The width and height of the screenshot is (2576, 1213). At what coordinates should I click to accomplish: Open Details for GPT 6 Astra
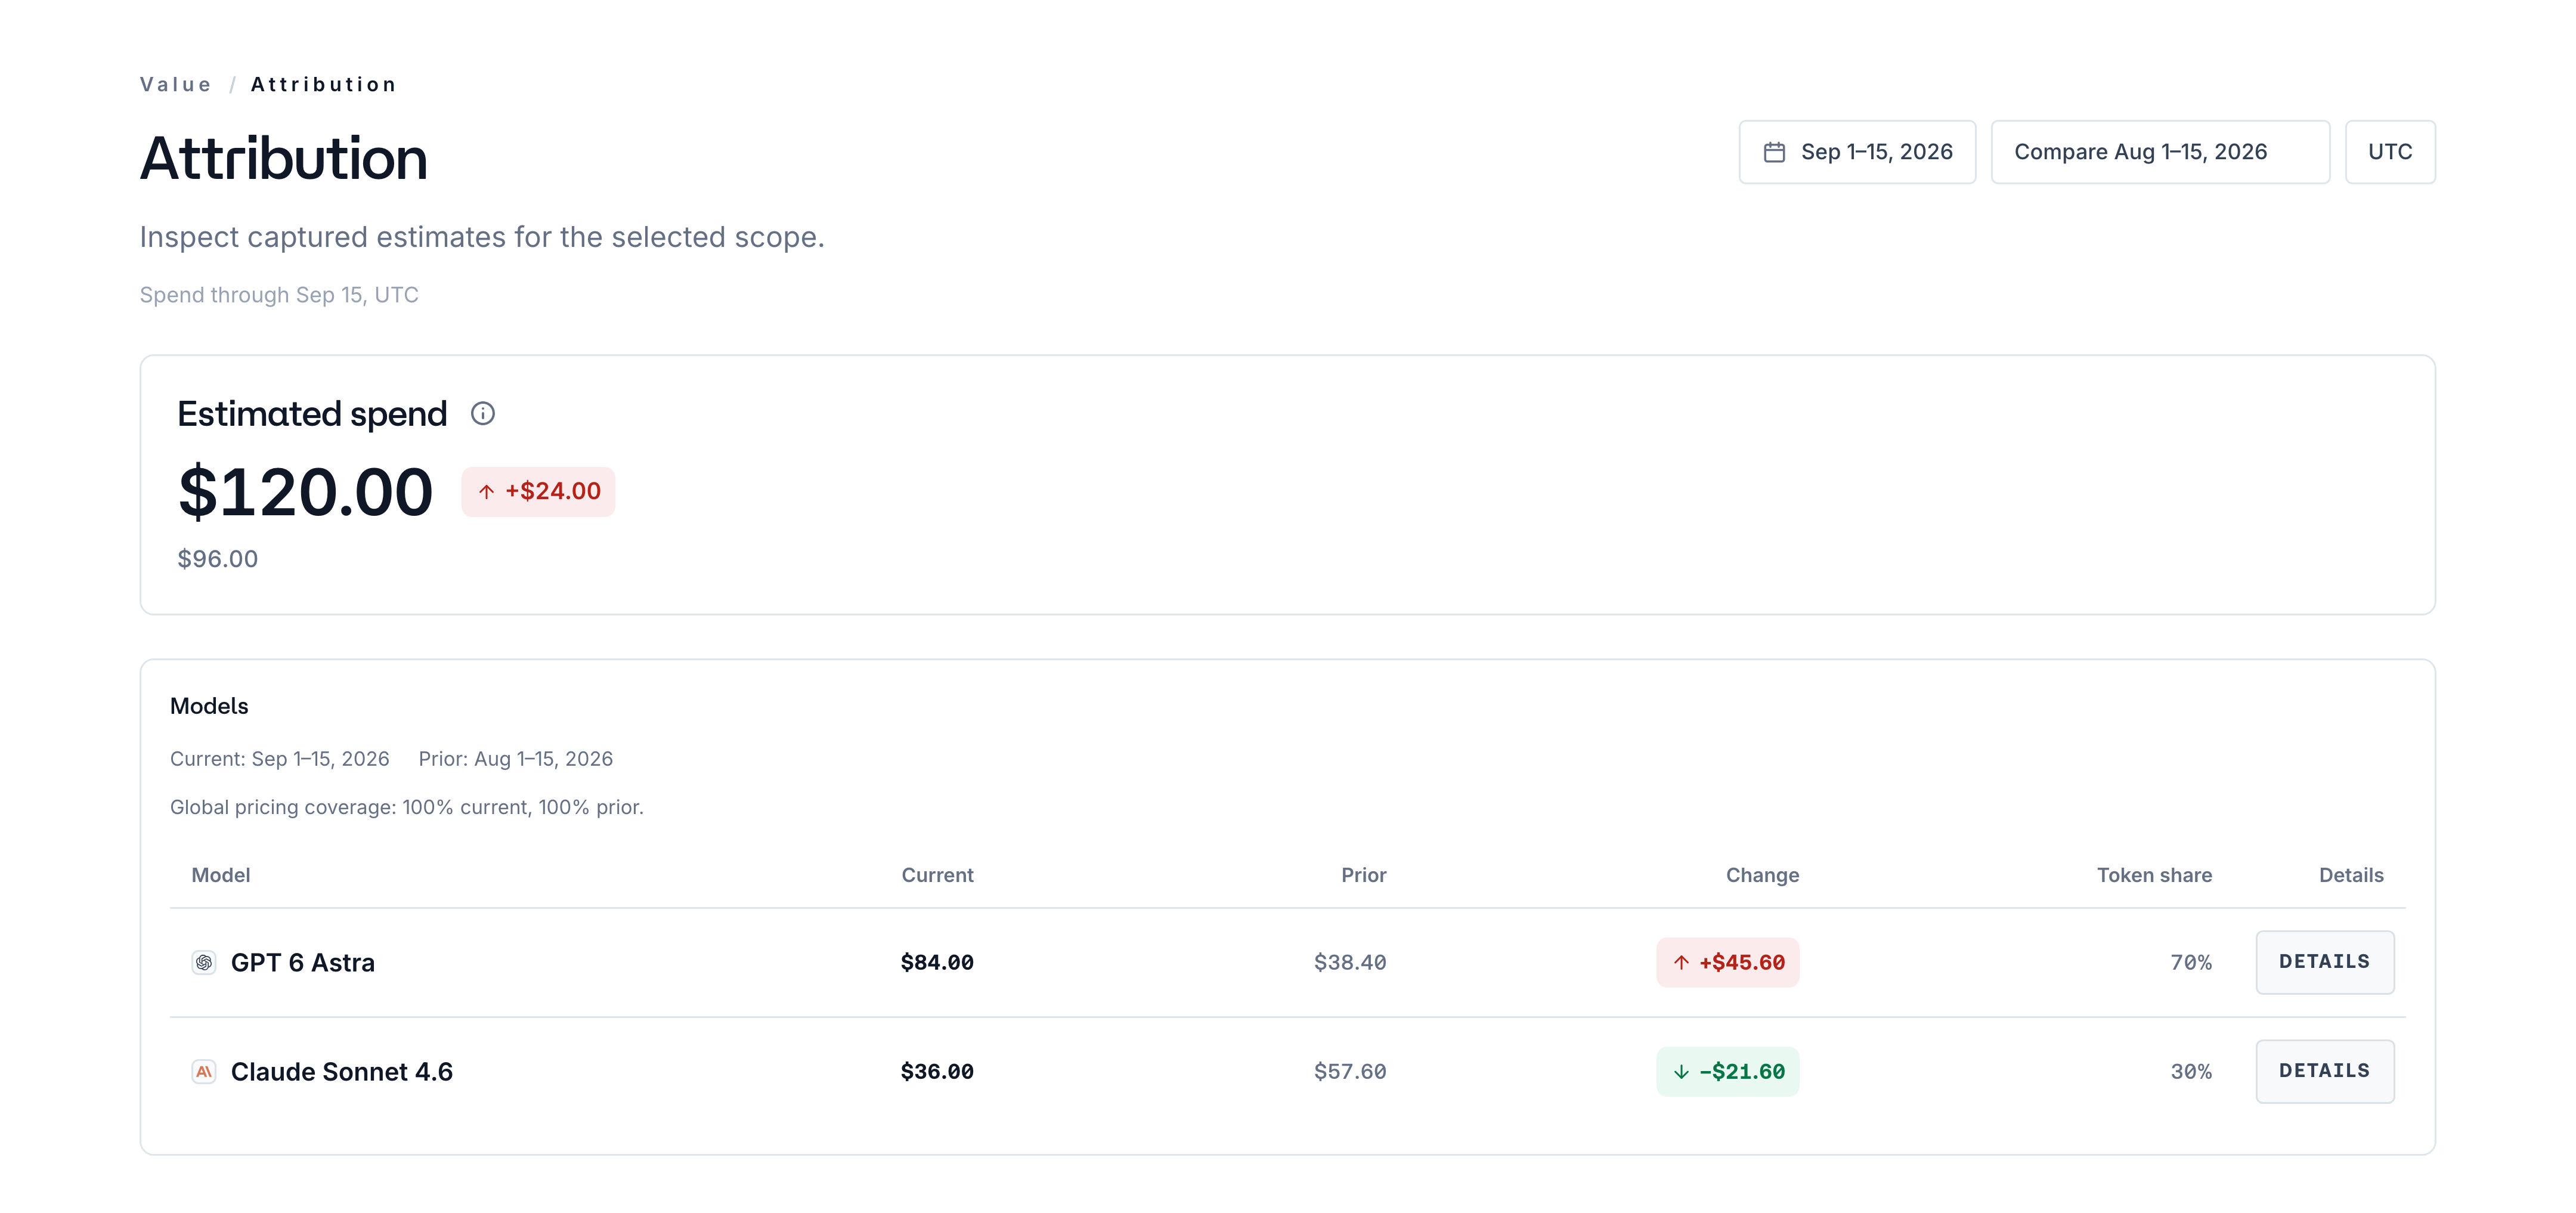2324,962
